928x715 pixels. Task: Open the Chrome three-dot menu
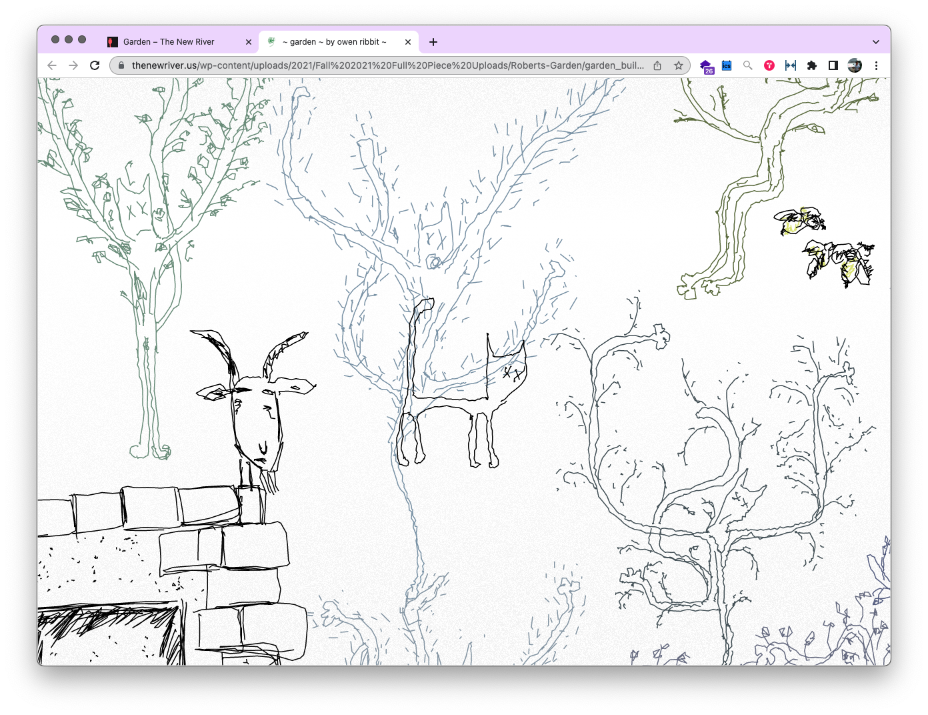(876, 65)
